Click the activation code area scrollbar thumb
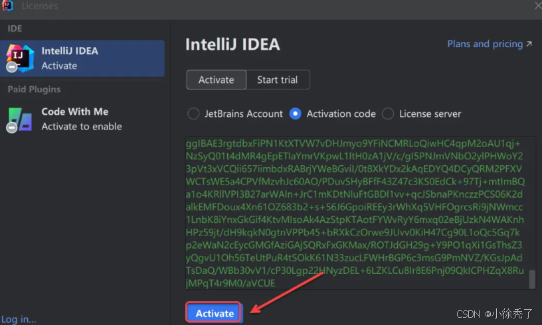542x325 pixels. [x=532, y=279]
